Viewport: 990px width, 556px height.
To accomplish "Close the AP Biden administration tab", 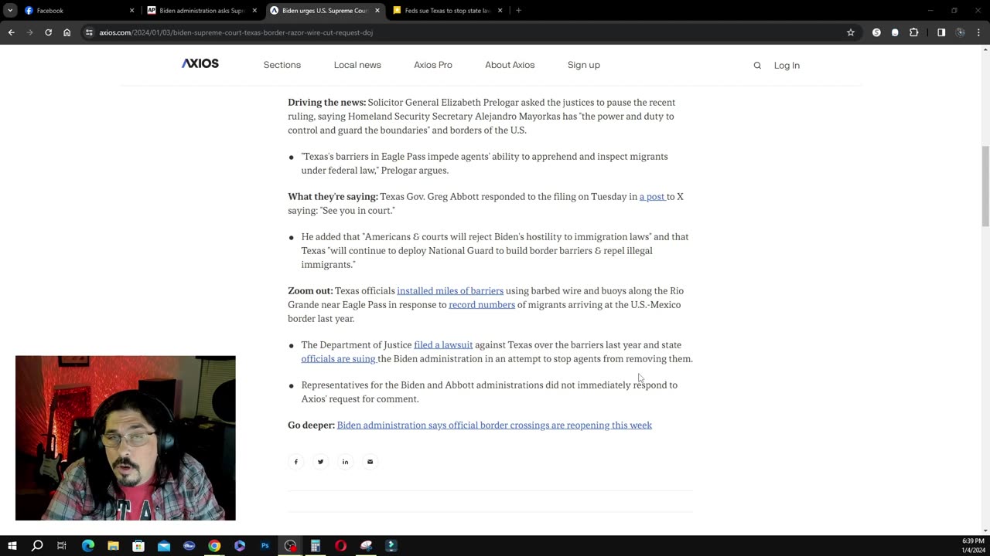I will (x=254, y=11).
